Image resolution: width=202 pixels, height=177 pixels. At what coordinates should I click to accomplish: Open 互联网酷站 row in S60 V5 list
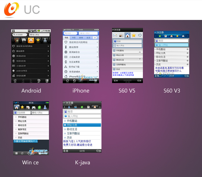click(127, 65)
